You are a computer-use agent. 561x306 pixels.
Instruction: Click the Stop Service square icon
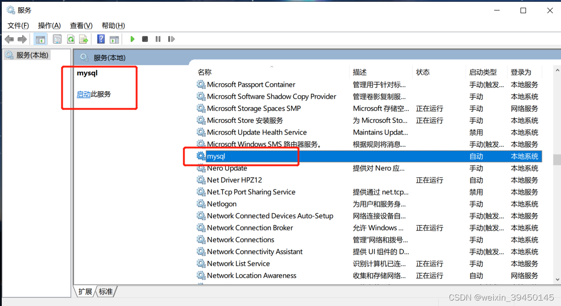point(145,39)
